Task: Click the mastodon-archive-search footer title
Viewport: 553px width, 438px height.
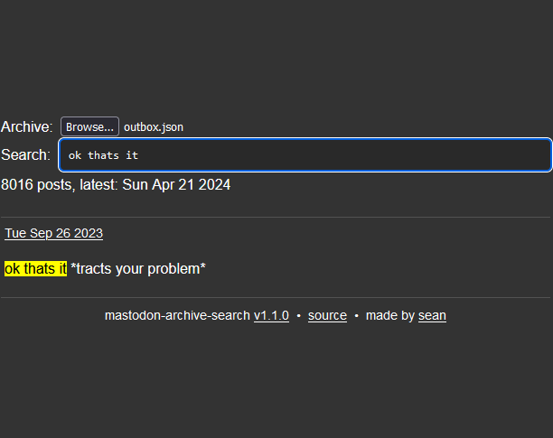Action: (x=177, y=315)
